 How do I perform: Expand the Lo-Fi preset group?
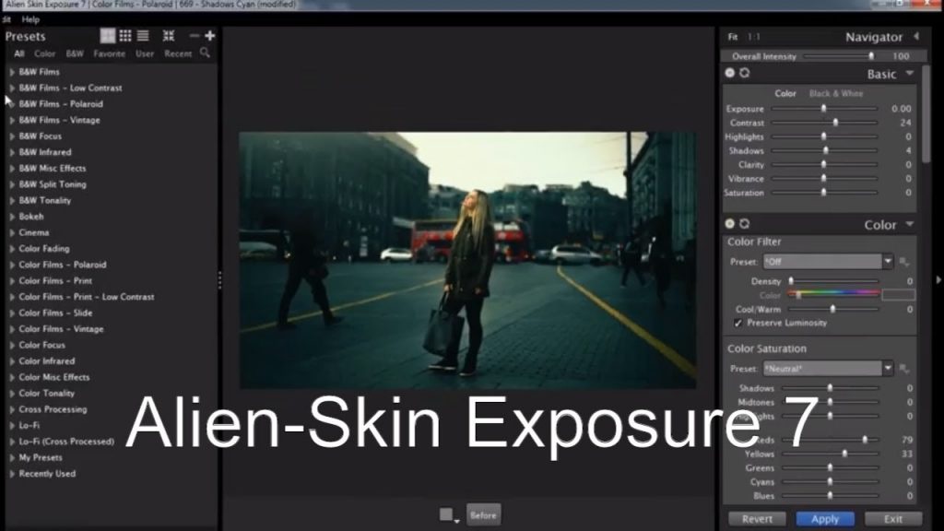[12, 426]
